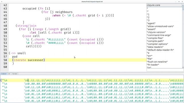Screen dimensions: 184x103
Task: Click :when keyword on line 45
Action: point(56,15)
